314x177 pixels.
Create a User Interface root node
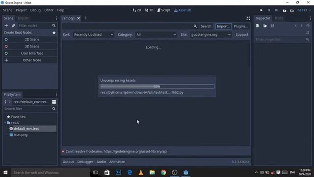tap(30, 53)
